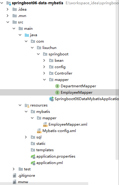Viewport: 119px width, 185px height.
Task: Select the application.yml file
Action: [x=49, y=163]
